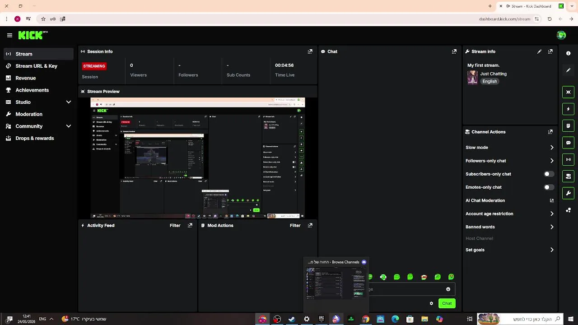The height and width of the screenshot is (325, 578).
Task: Toggle the channel actions widget icon in sidebar
Action: [568, 176]
